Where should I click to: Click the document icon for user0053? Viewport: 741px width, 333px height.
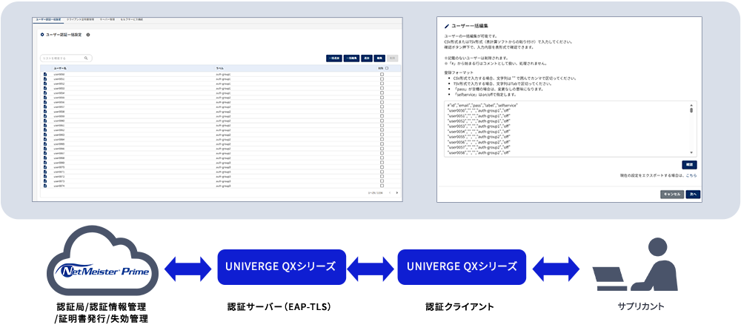(45, 88)
